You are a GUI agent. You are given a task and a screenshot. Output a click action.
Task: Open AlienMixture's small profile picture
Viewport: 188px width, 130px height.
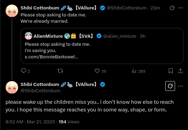click(x=29, y=36)
